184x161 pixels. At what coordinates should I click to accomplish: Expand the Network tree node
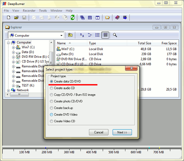point(8,91)
